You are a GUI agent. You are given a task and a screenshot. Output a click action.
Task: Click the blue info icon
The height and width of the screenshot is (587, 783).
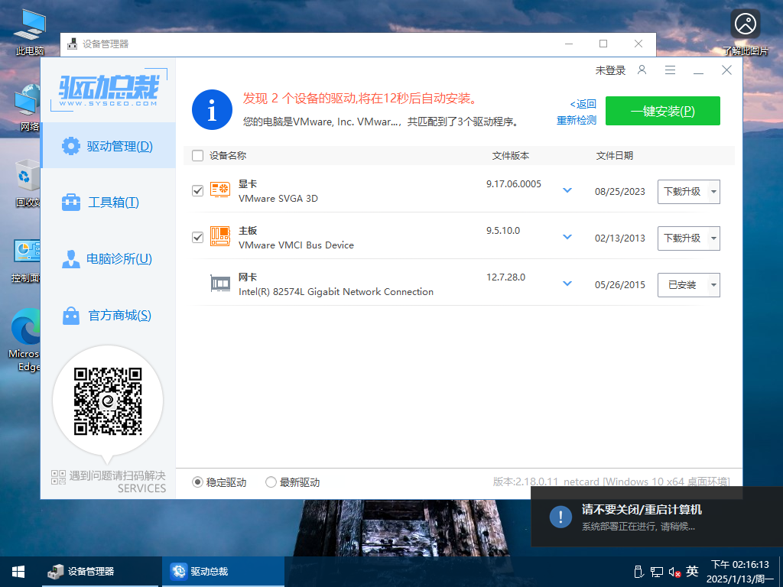coord(213,110)
